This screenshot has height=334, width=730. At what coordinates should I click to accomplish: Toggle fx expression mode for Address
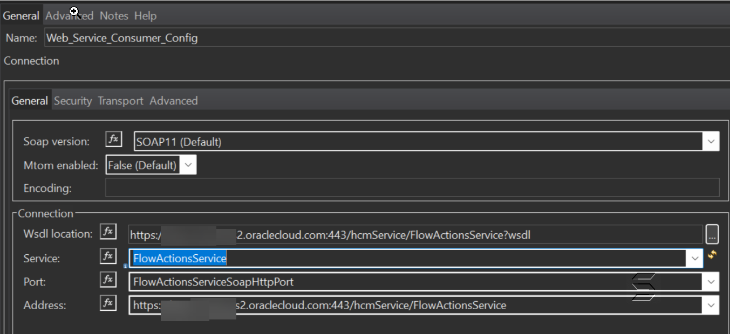pyautogui.click(x=108, y=303)
